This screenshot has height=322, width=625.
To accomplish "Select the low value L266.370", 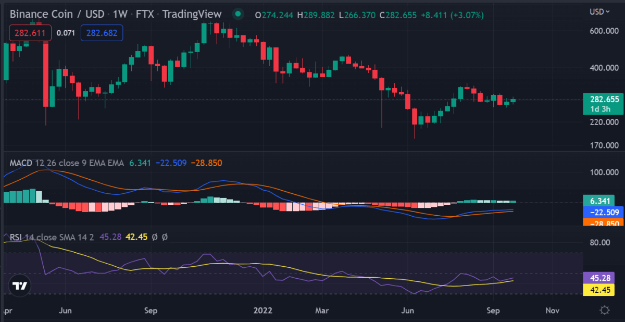I will (357, 15).
